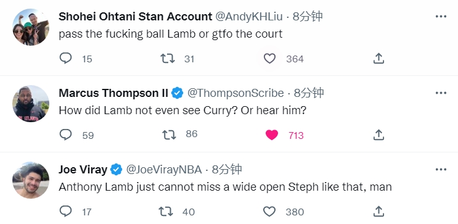Open Joe Viray's display name link

[x=83, y=170]
